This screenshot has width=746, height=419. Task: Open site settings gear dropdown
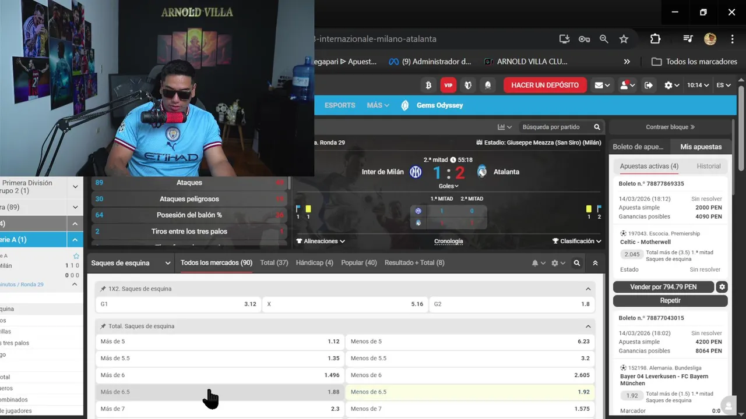pyautogui.click(x=672, y=85)
